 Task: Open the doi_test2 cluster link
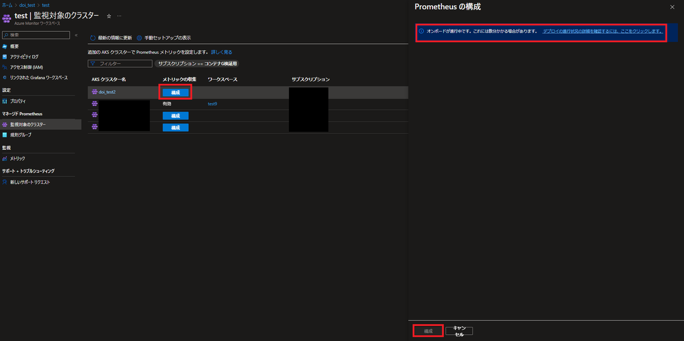tap(107, 92)
